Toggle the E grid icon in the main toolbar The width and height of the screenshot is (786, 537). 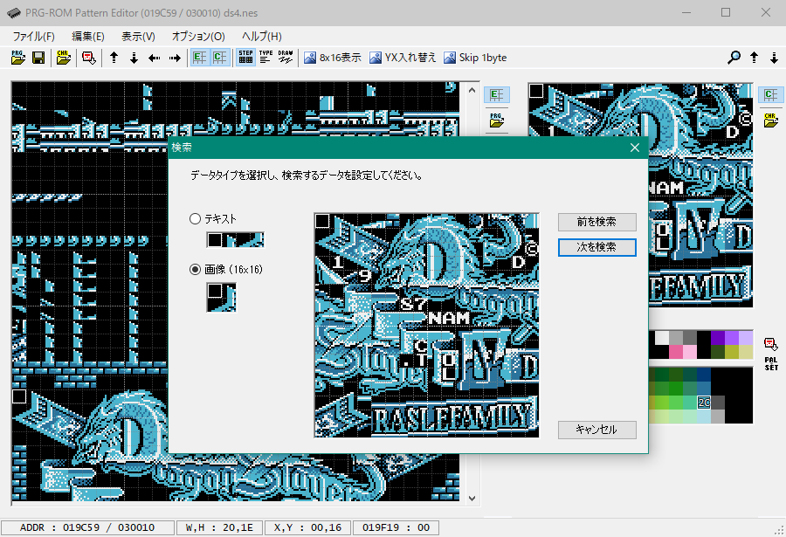[x=199, y=58]
